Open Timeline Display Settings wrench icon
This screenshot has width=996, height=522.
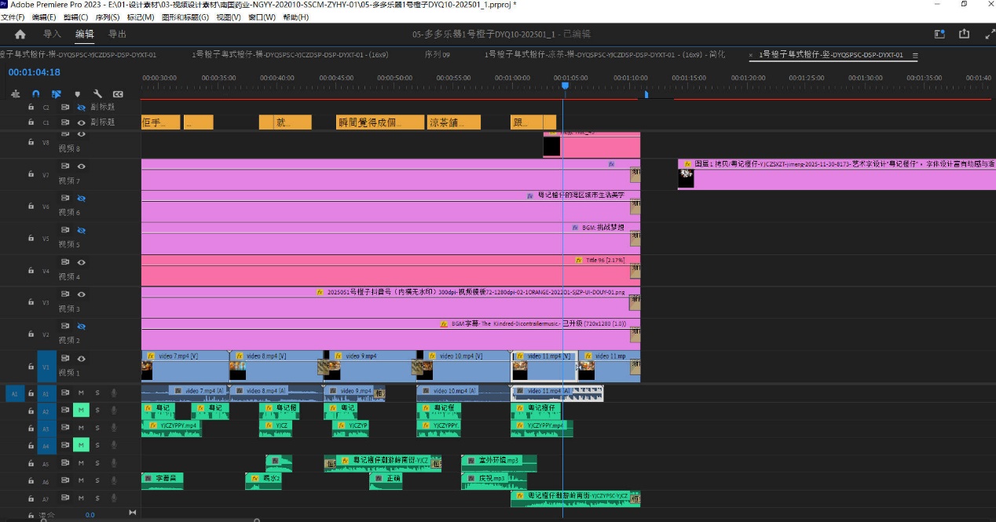pos(97,94)
